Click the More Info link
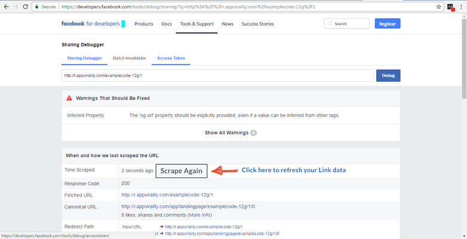The height and width of the screenshot is (239, 467). 200,215
